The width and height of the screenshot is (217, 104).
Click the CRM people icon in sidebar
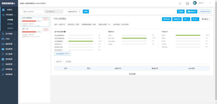tap(3, 39)
